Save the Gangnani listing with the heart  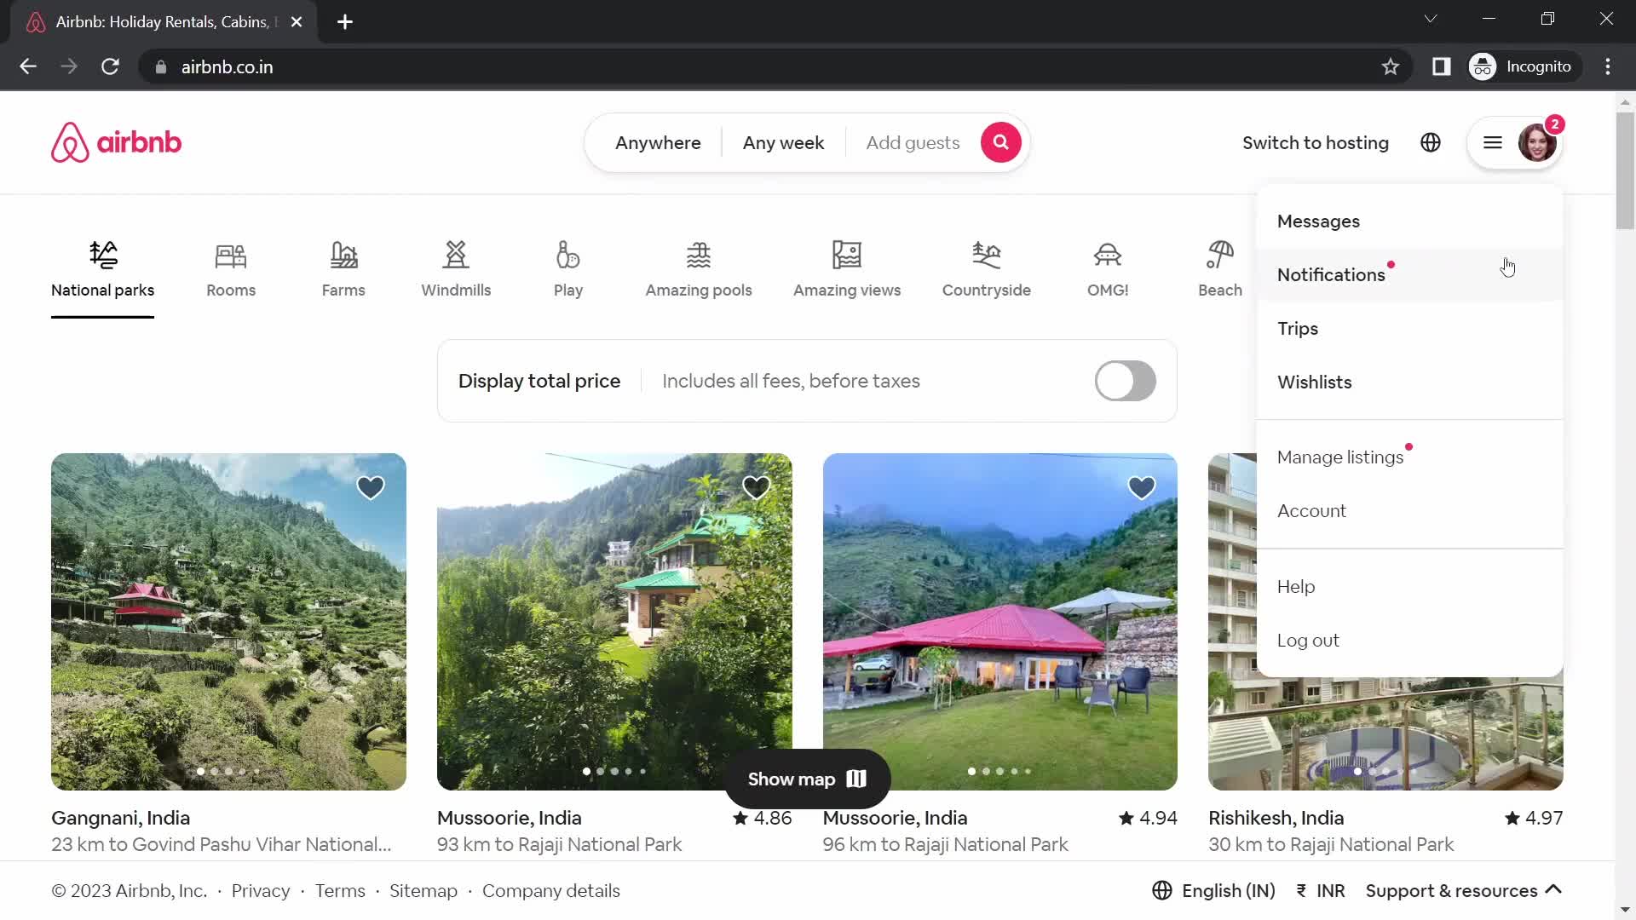(x=370, y=486)
